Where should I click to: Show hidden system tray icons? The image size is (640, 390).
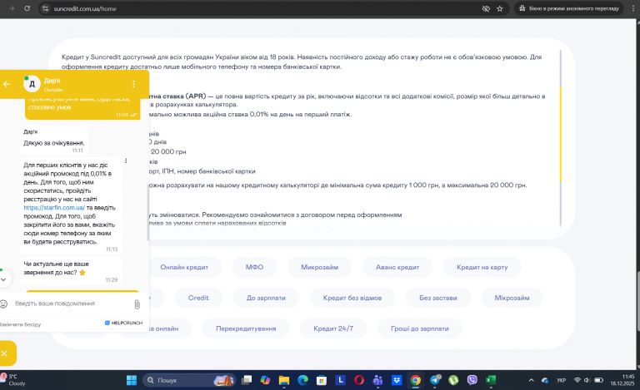[531, 380]
